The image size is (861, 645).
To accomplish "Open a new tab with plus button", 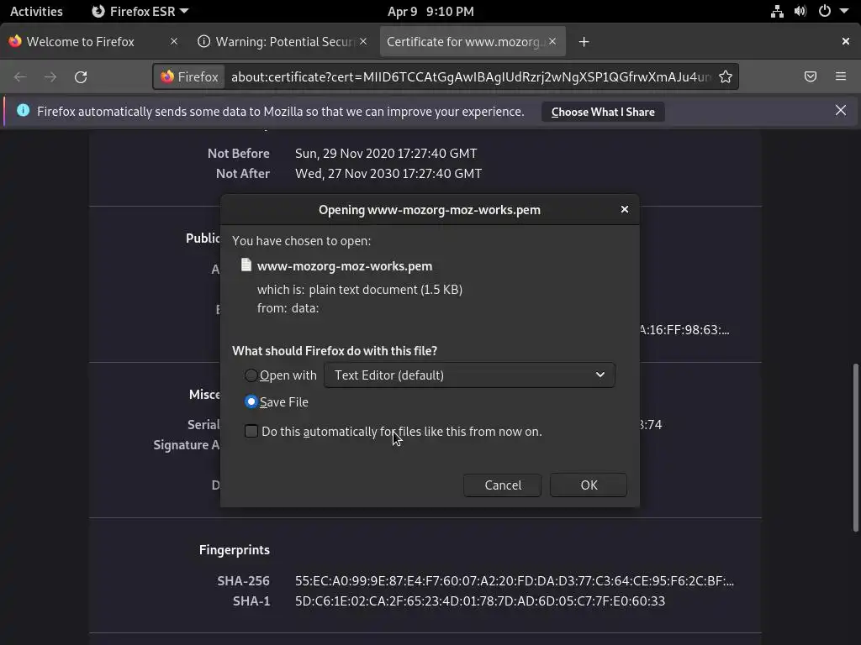I will point(584,42).
